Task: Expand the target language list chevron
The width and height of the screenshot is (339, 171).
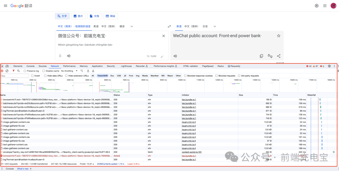Action: click(215, 26)
